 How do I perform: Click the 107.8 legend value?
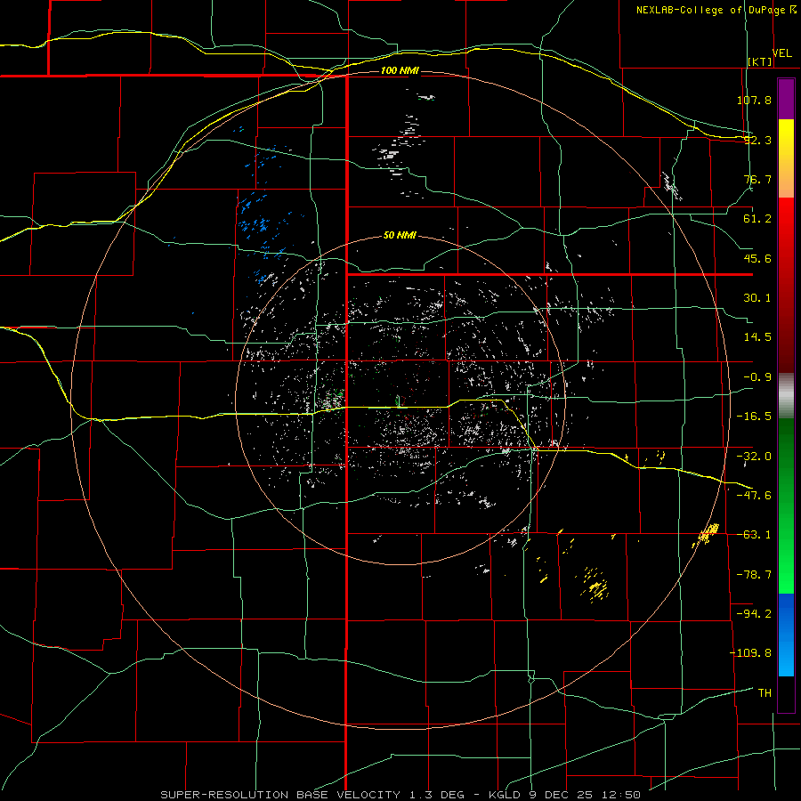[754, 100]
